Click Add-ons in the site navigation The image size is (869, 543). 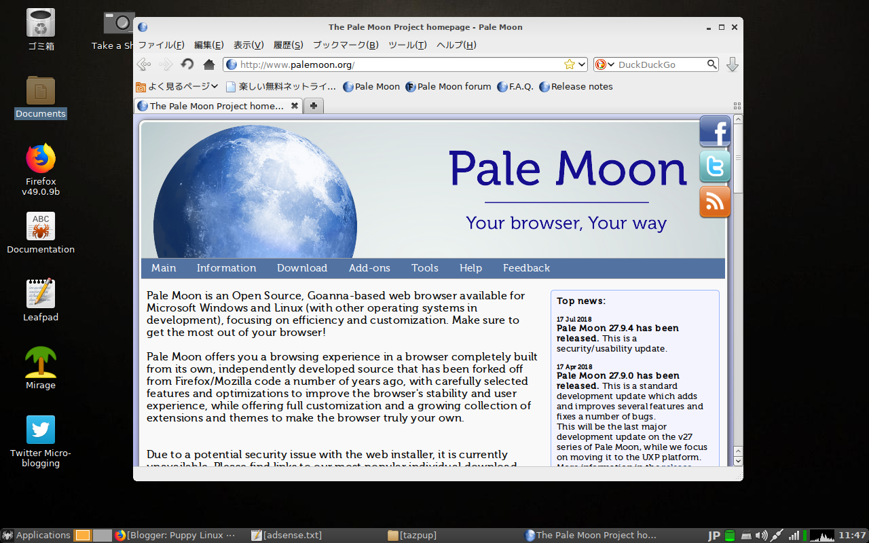click(369, 268)
